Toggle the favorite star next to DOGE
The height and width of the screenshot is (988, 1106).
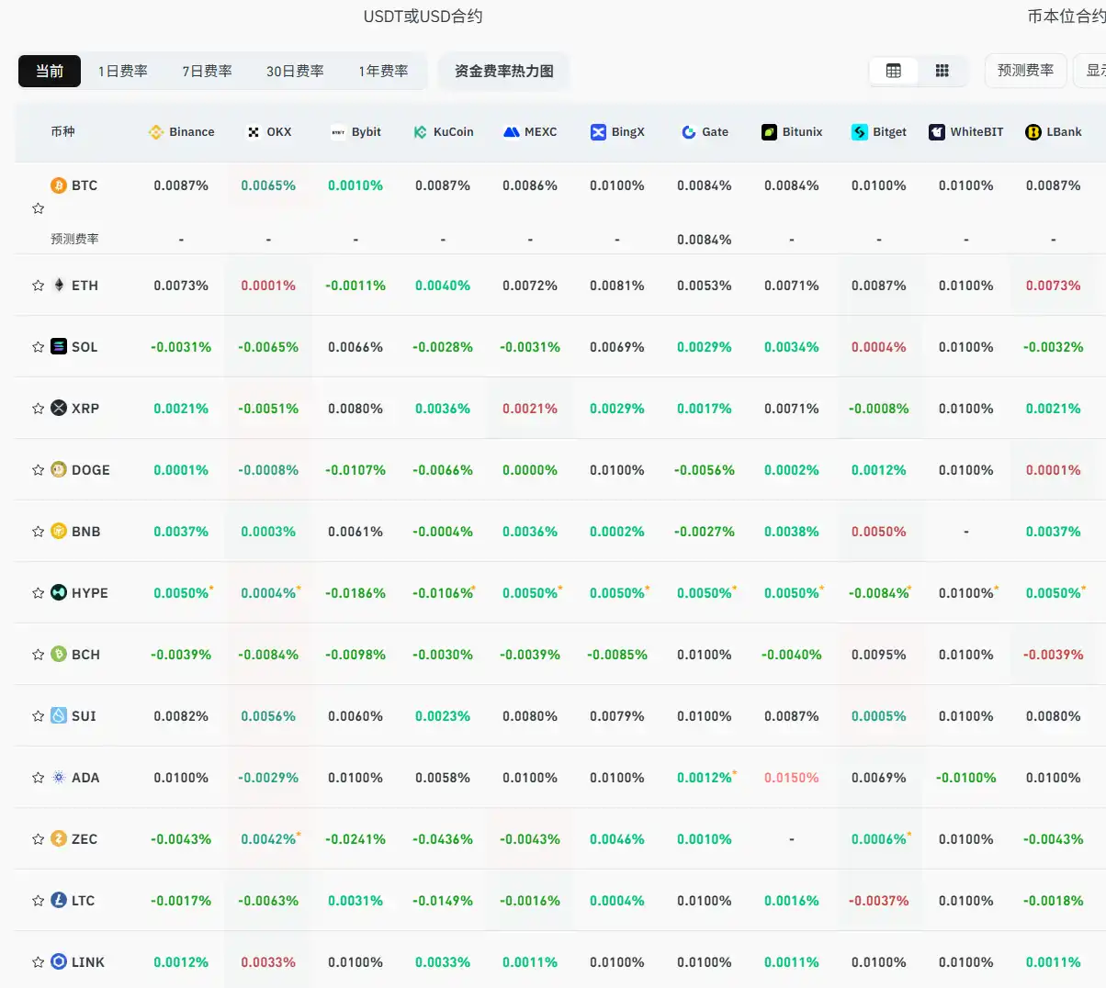38,469
